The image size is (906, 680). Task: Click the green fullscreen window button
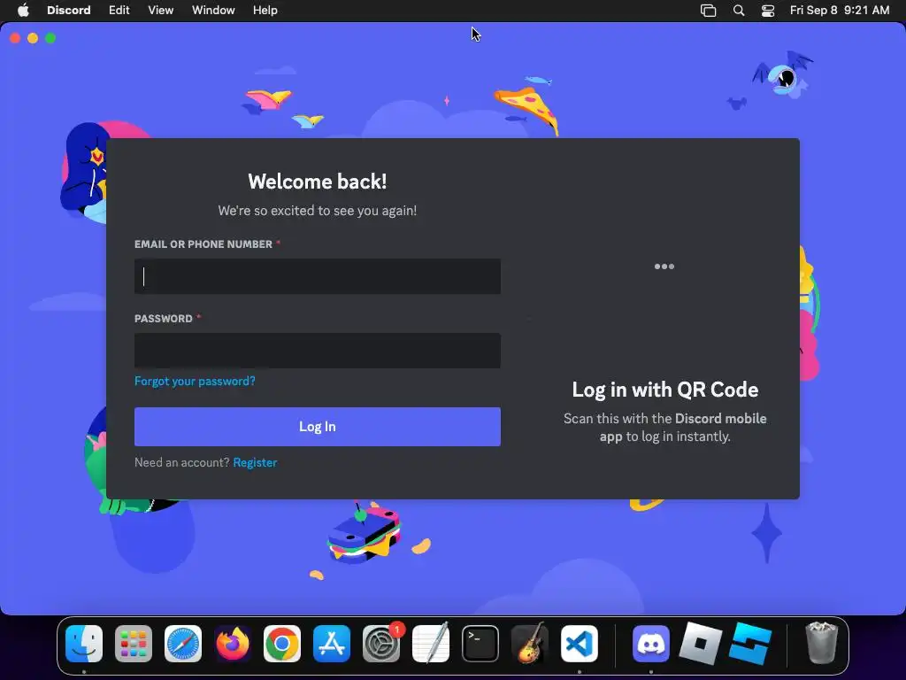pos(50,38)
